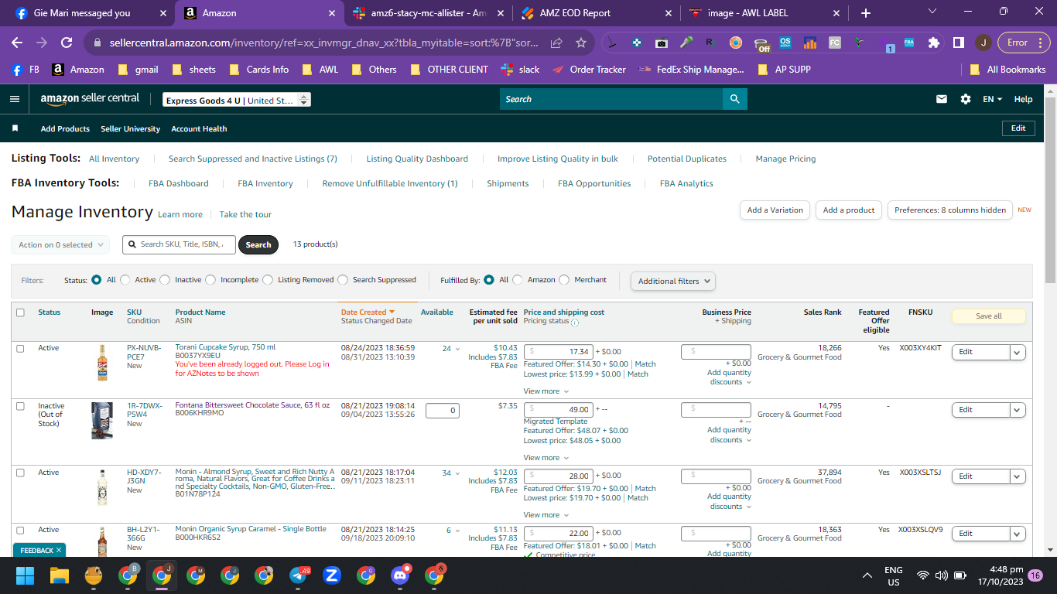
Task: Expand available quantity 24 chevron for Torani
Action: pos(457,349)
